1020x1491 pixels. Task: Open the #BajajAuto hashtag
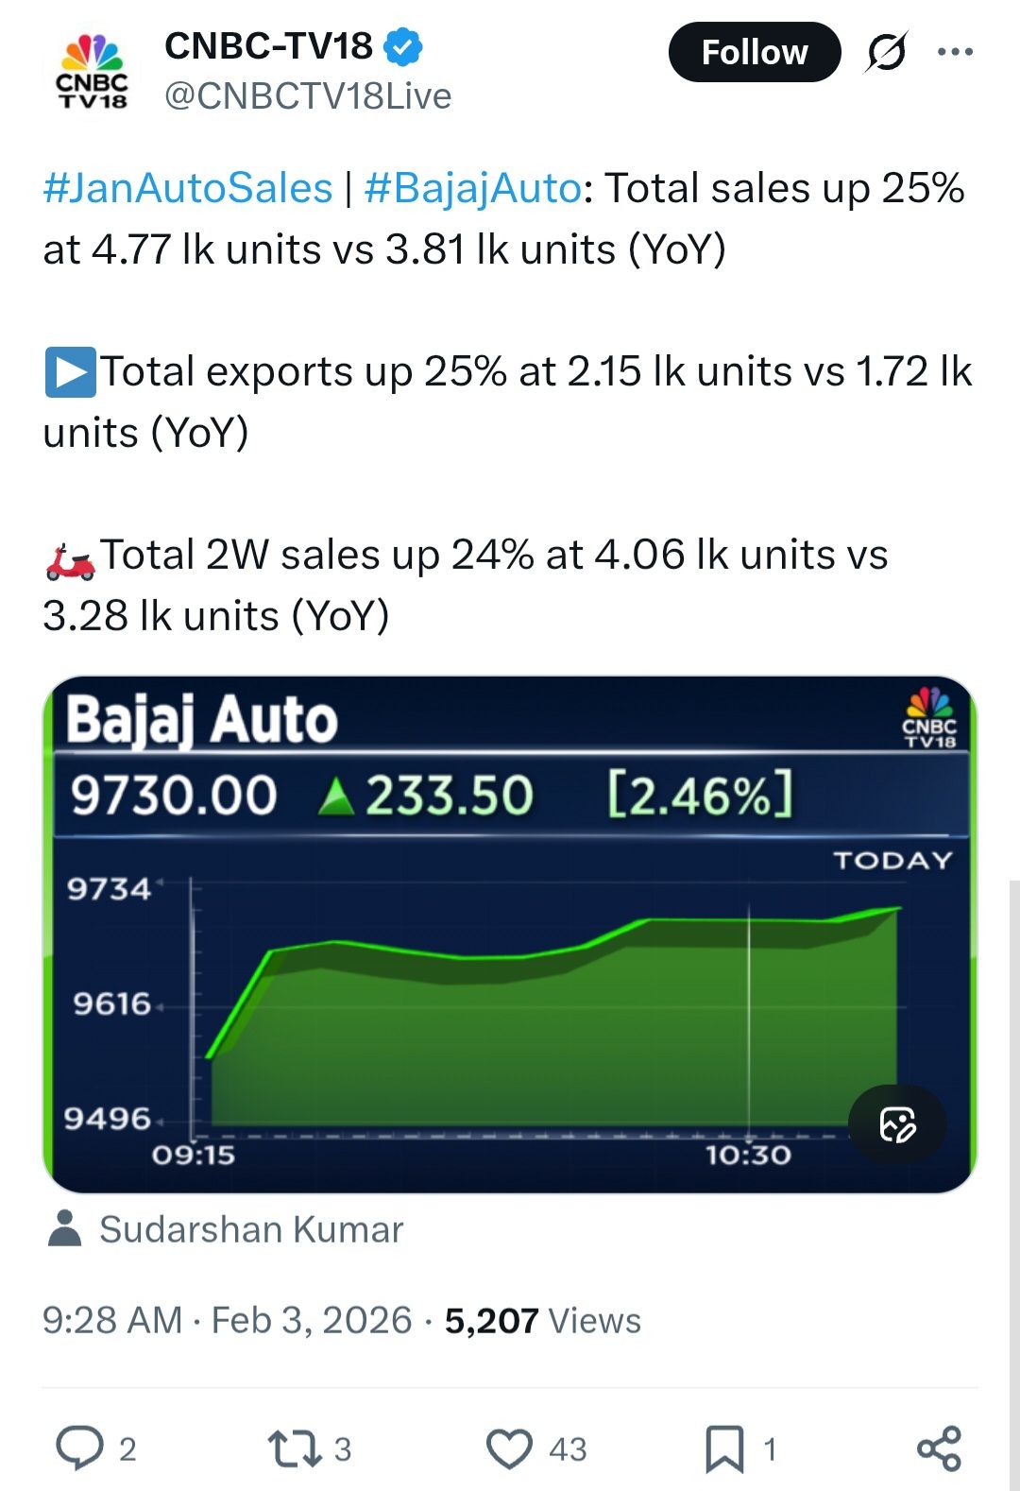472,188
